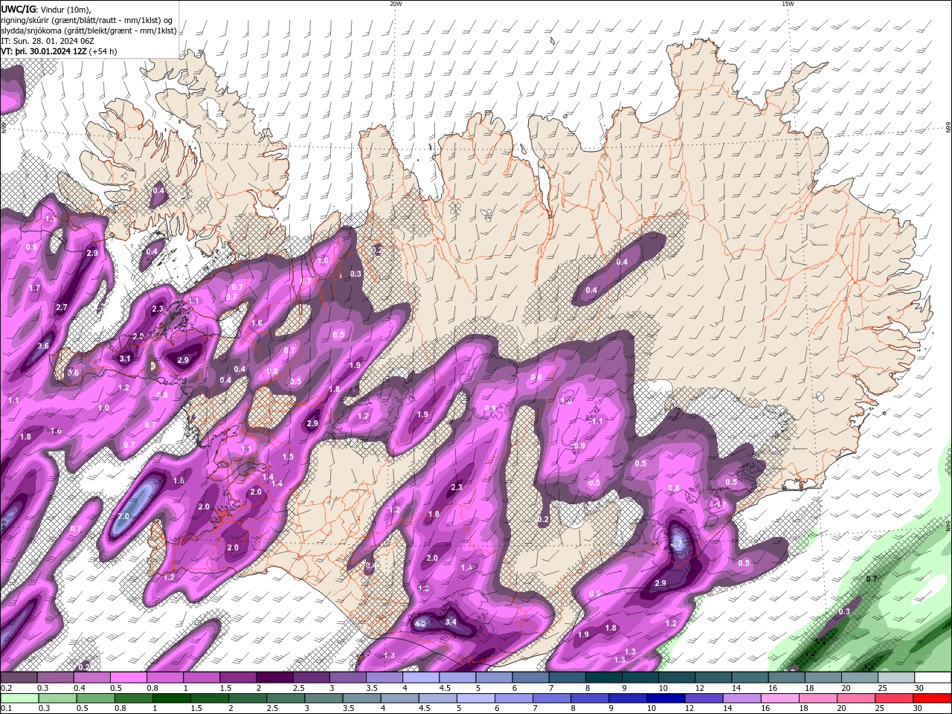Click the '30' label on the top scale

click(921, 688)
